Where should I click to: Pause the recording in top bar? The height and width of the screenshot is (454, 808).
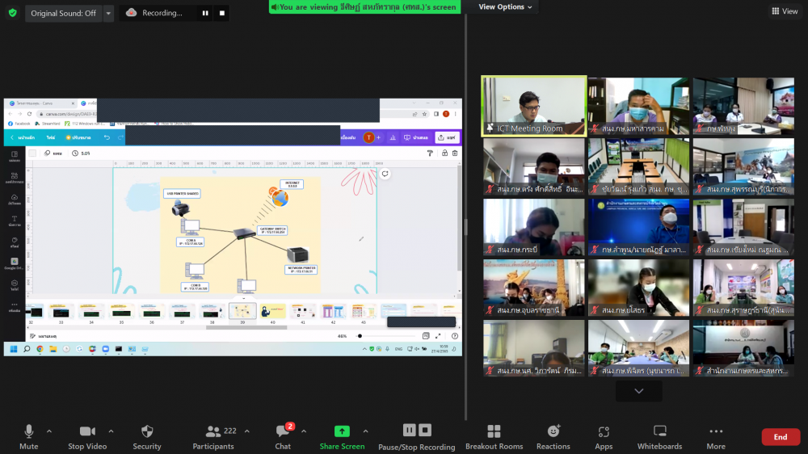205,13
